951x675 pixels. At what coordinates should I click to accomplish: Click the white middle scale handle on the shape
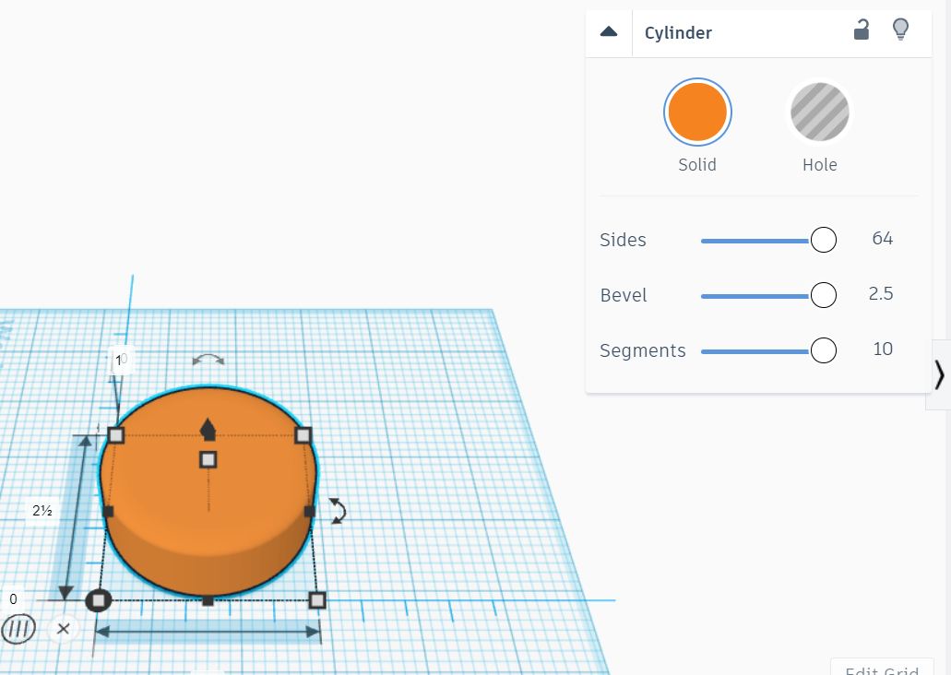[x=207, y=458]
